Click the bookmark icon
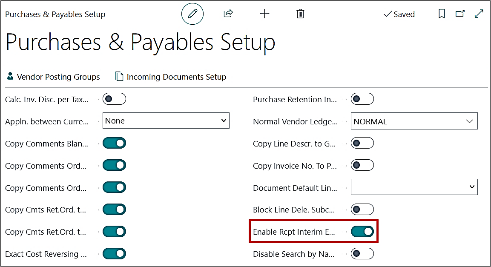The height and width of the screenshot is (267, 491). [442, 14]
